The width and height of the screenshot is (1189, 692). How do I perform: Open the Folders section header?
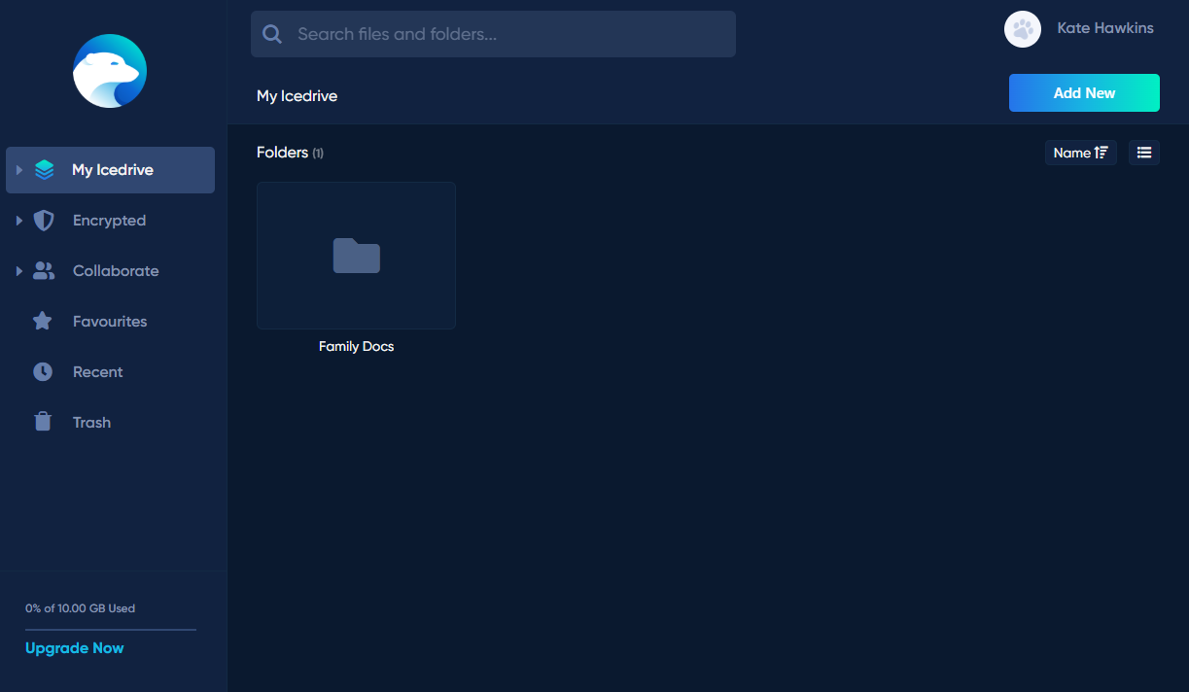pos(281,153)
